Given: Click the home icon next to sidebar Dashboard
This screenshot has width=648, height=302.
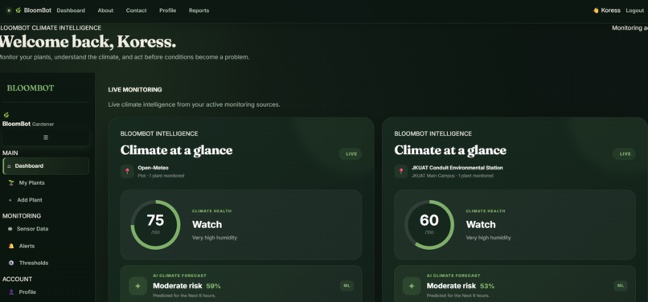Looking at the screenshot, I should (9, 166).
